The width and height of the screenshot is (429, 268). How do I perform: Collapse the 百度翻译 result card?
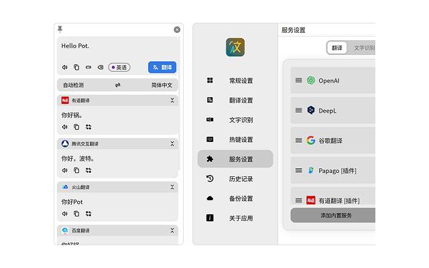tap(172, 230)
